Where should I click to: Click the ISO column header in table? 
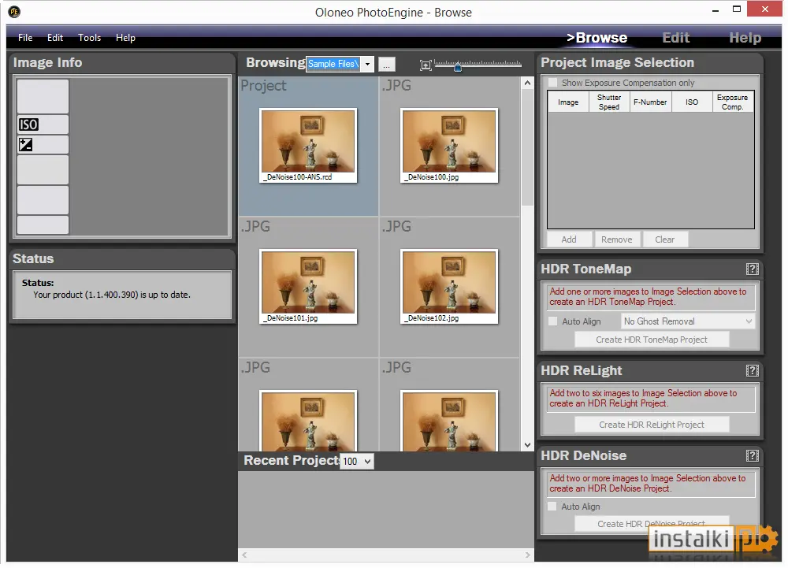[x=692, y=102]
